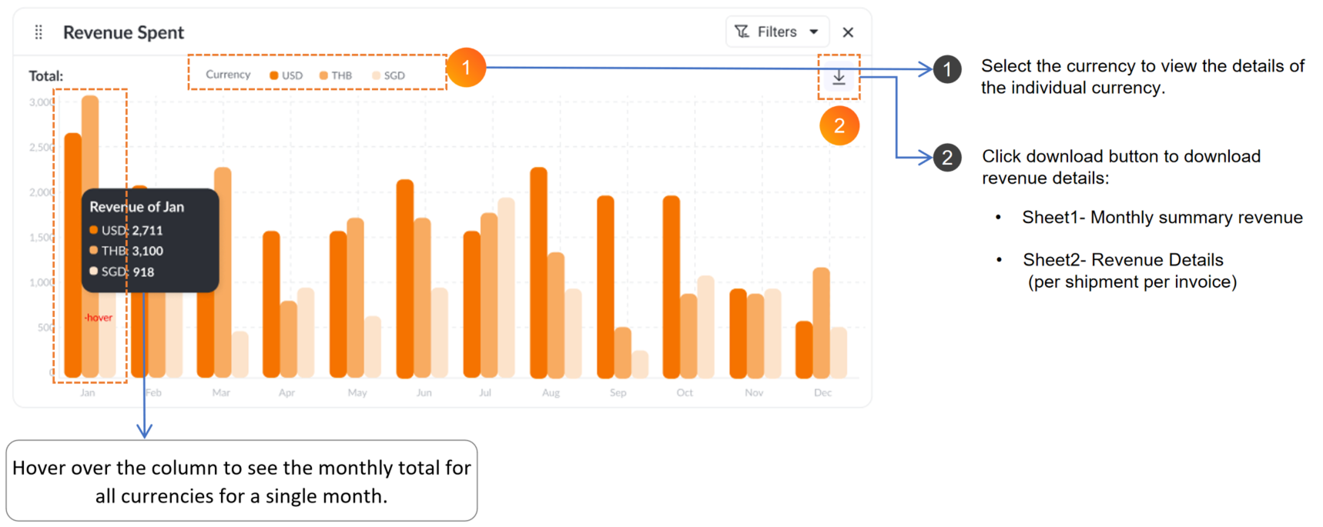Click the Filters button label

click(776, 32)
